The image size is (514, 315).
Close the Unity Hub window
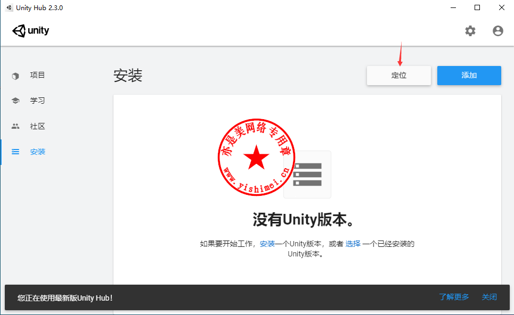502,7
